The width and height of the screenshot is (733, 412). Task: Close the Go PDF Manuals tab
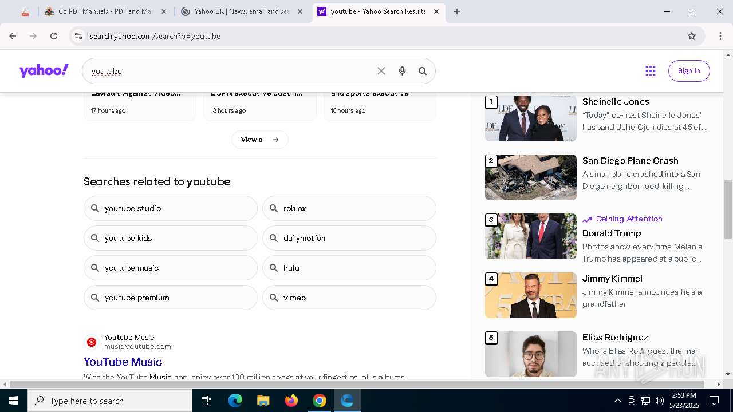(x=163, y=11)
